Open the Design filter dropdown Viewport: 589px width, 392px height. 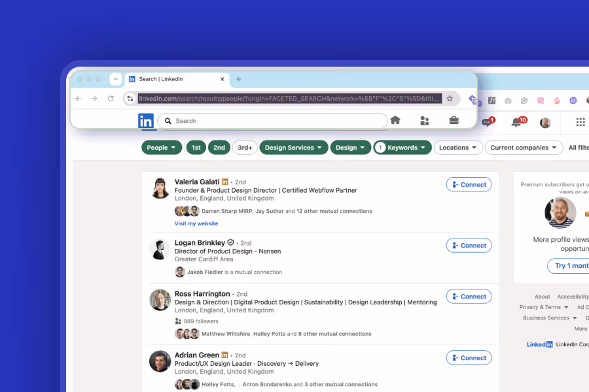[351, 148]
